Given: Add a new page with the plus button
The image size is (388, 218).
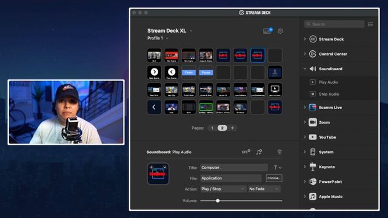Looking at the screenshot, I should pos(232,128).
